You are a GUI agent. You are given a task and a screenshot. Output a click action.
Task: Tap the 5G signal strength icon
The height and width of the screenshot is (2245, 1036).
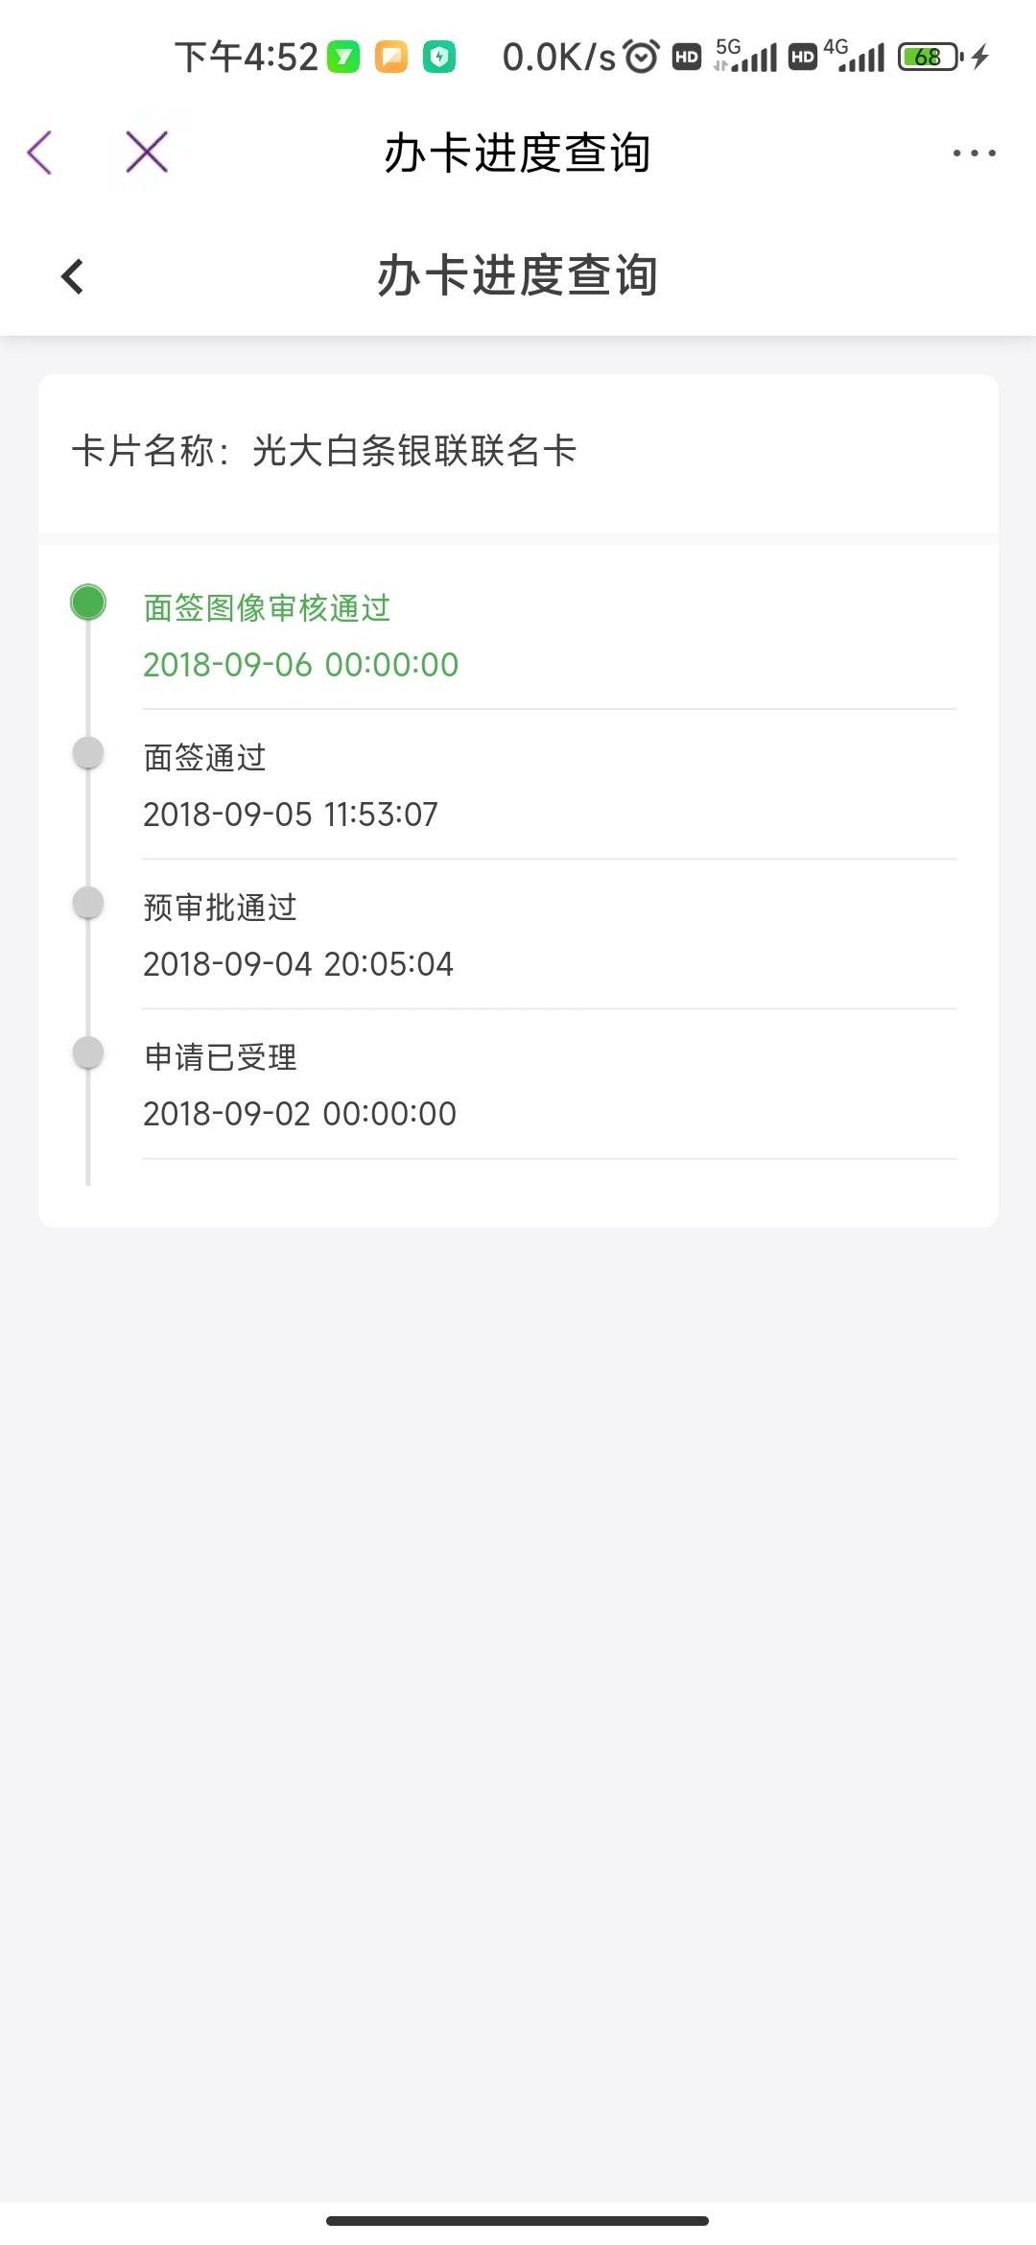pyautogui.click(x=745, y=56)
